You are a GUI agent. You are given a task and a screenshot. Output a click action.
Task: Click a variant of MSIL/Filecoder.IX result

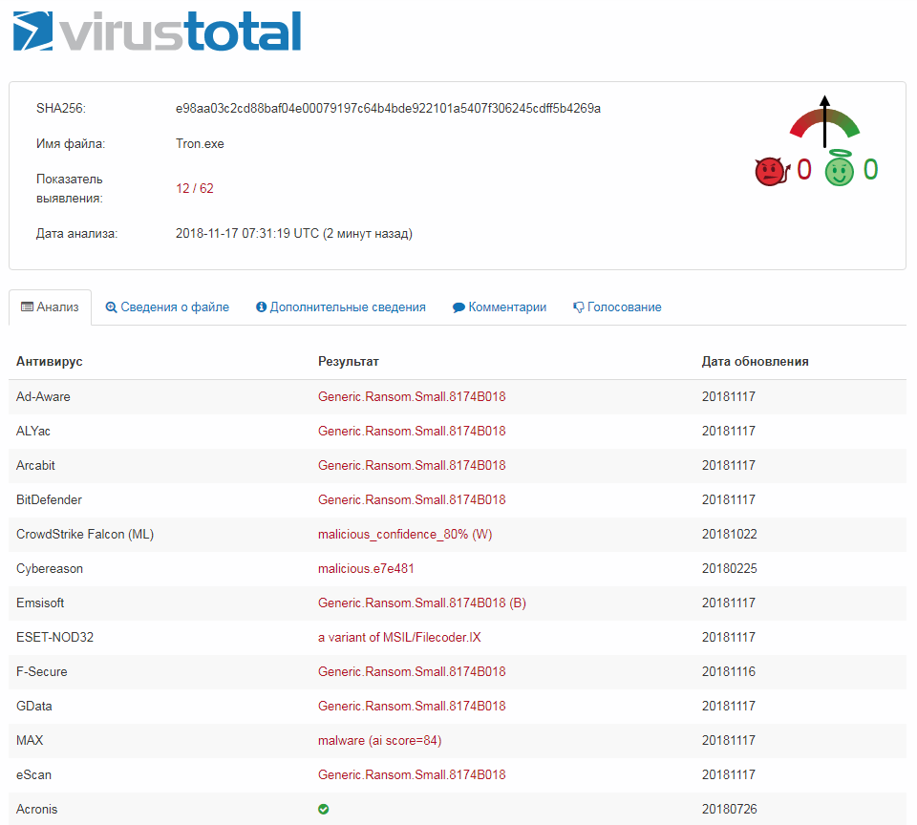point(399,637)
